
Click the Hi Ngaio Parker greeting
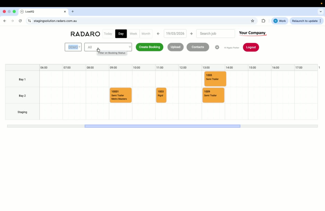(231, 48)
